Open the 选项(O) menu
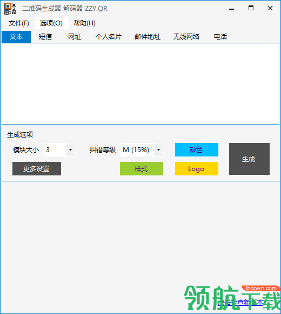Image resolution: width=281 pixels, height=314 pixels. 51,23
